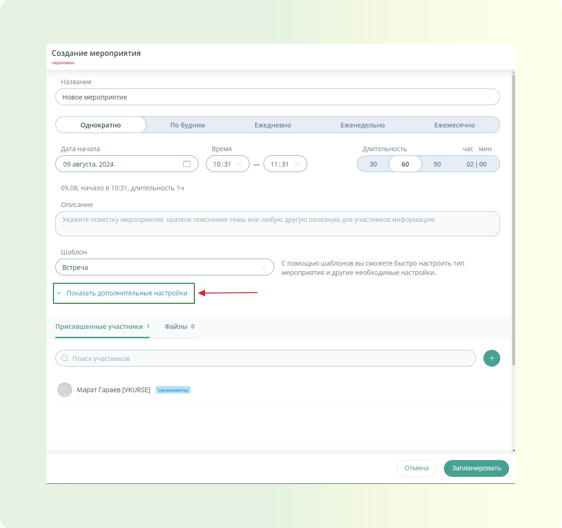Select Однократно recurrence option
Screen dimensions: 562x528
(100, 125)
